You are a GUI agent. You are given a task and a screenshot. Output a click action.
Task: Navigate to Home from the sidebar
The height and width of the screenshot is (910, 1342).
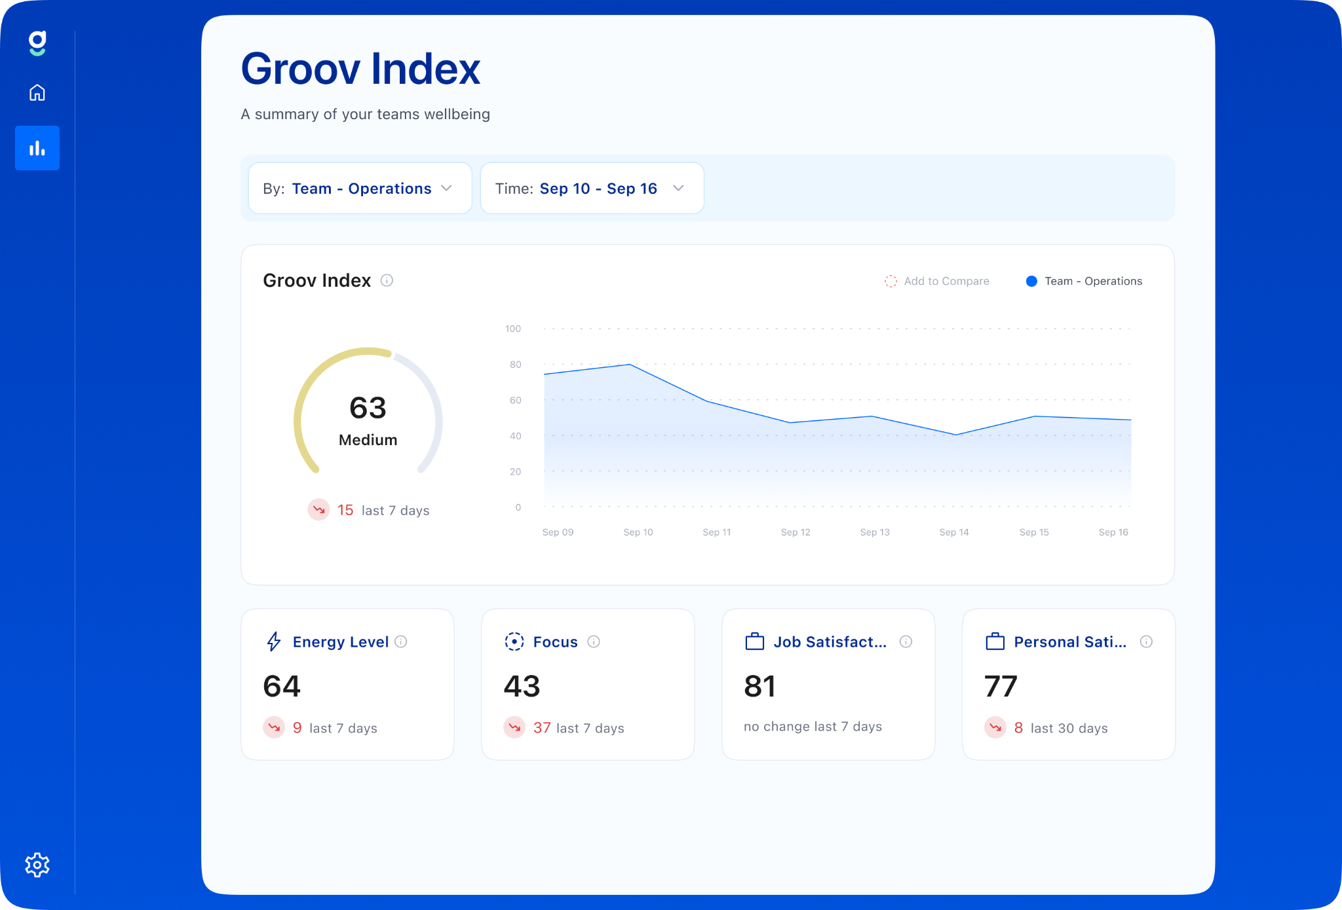pos(37,92)
